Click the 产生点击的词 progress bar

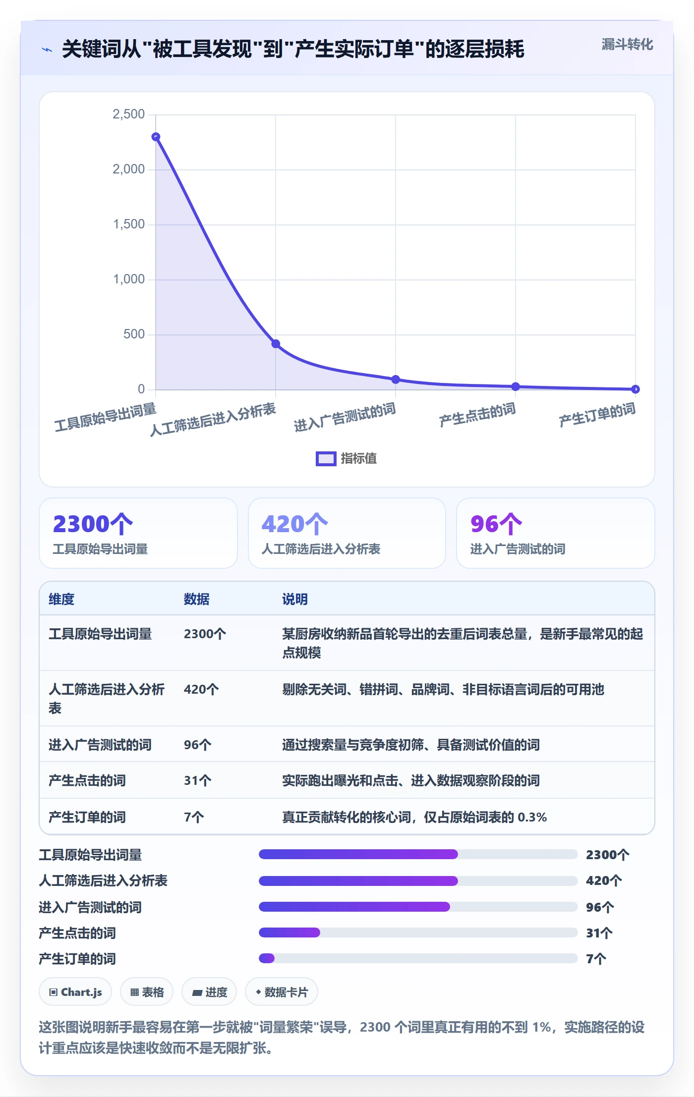418,932
